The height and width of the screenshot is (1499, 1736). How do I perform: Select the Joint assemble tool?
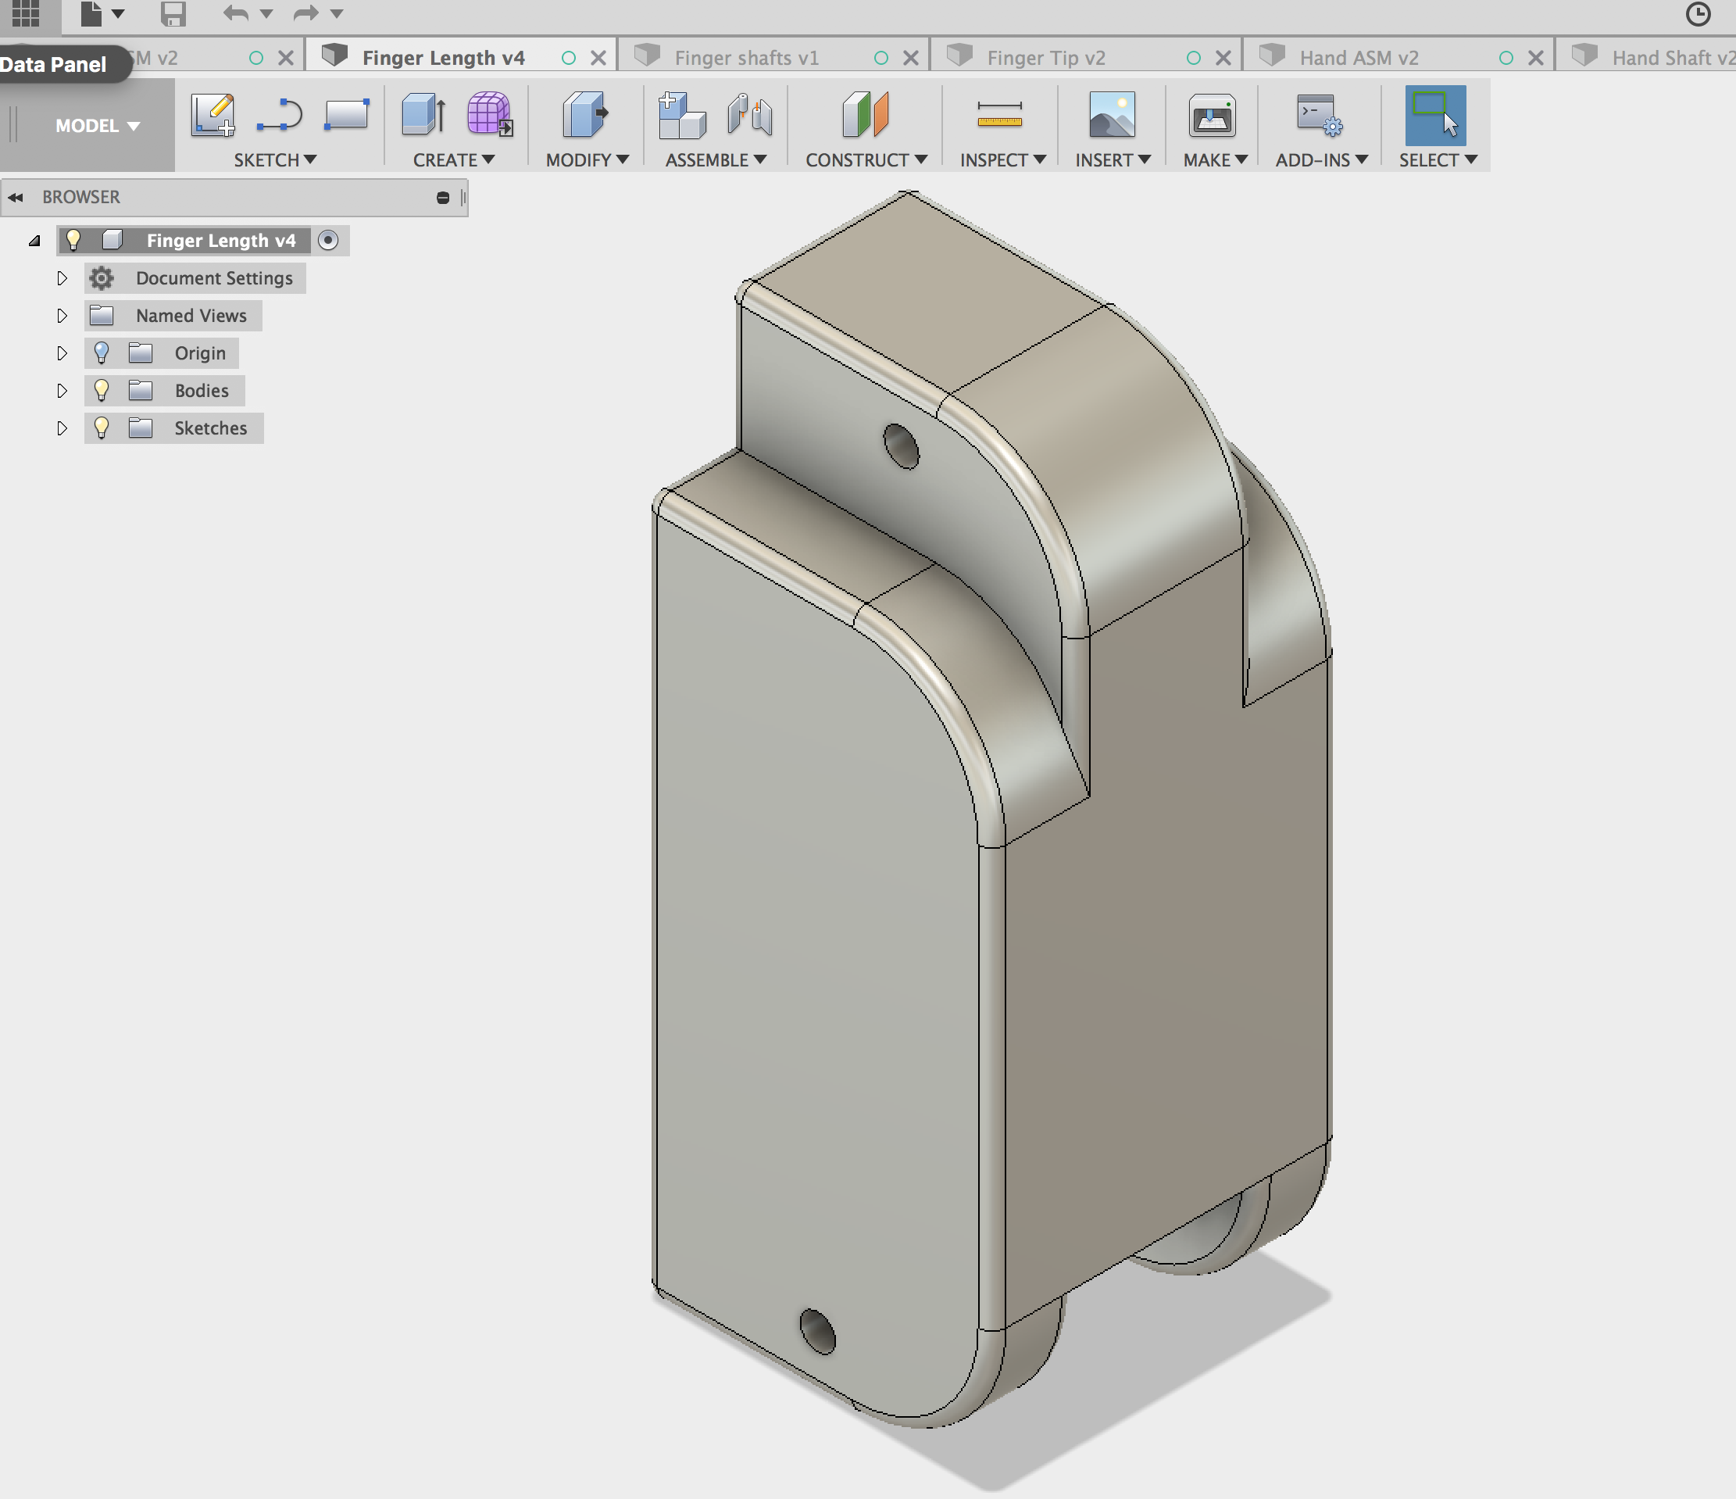coord(749,115)
